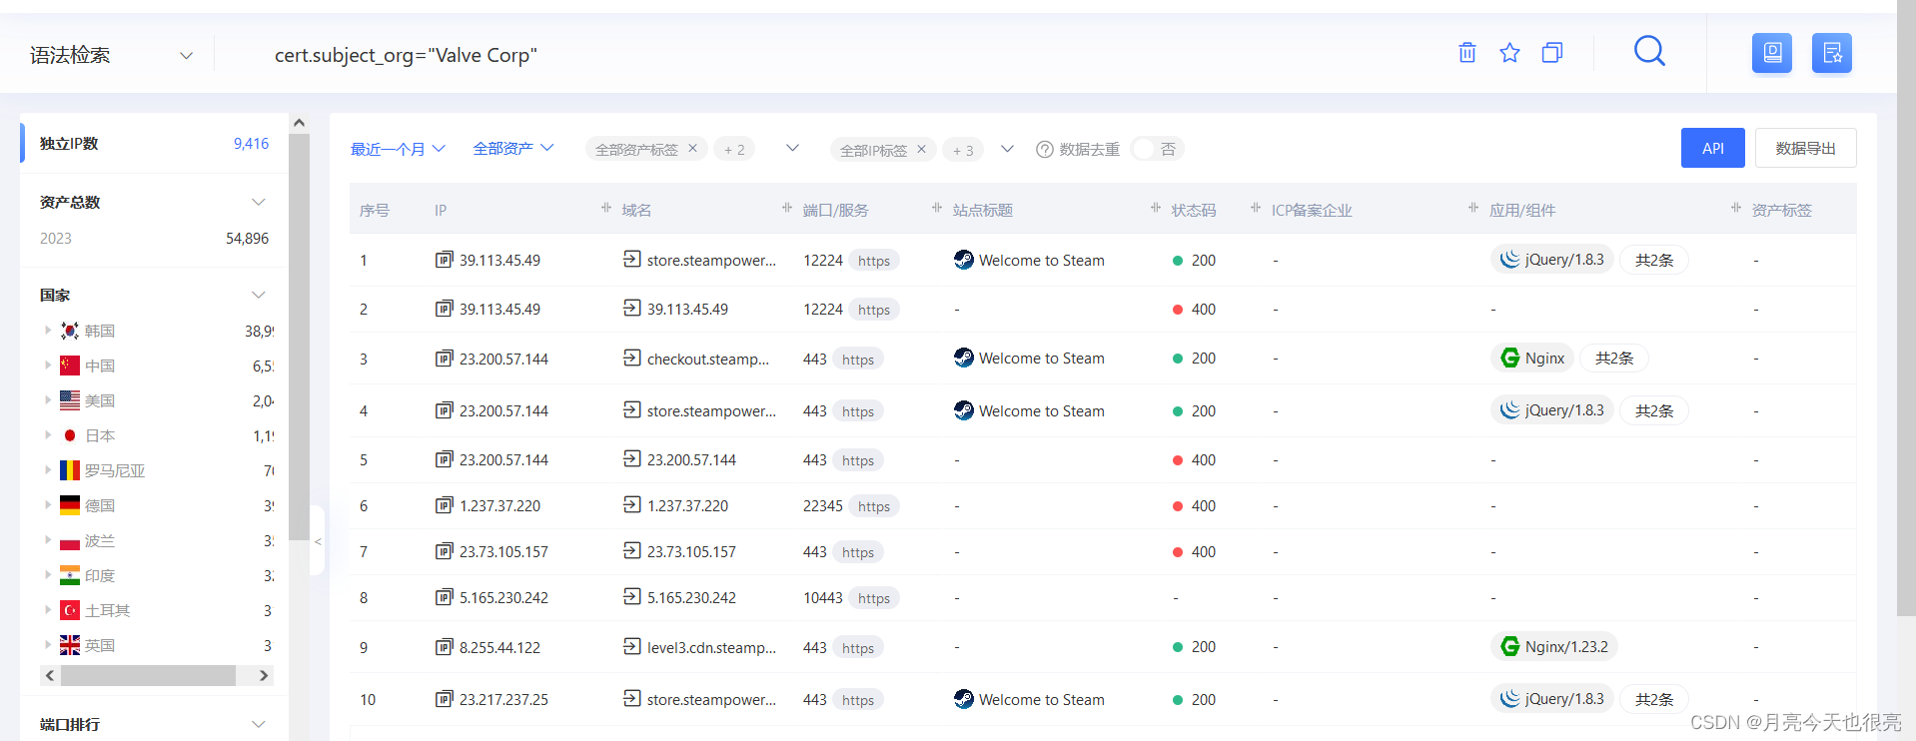Click sidebar vertical scrollbar up arrow
Image resolution: width=1916 pixels, height=741 pixels.
299,122
